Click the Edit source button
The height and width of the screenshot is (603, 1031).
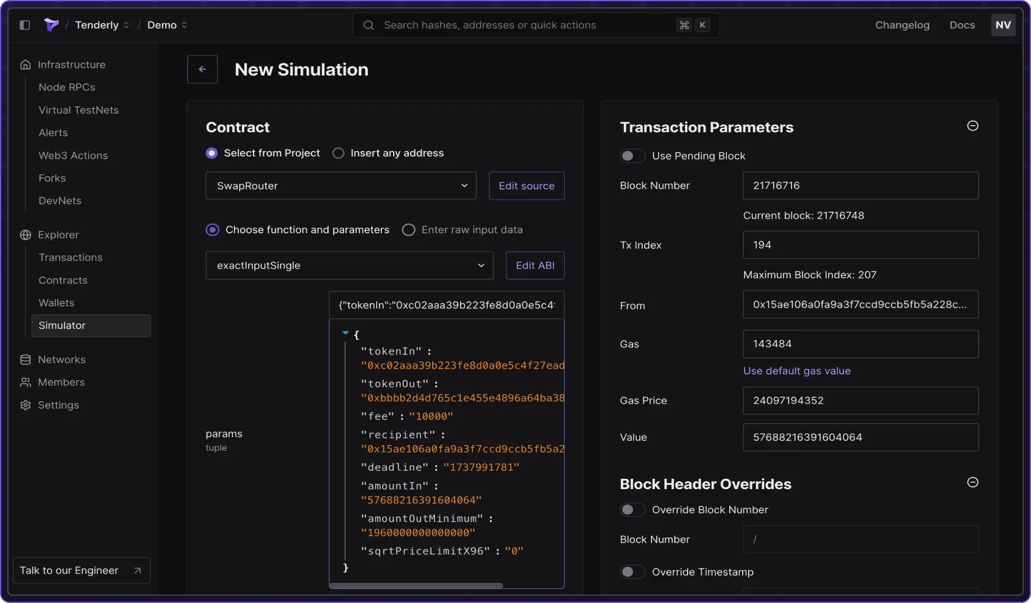[526, 186]
